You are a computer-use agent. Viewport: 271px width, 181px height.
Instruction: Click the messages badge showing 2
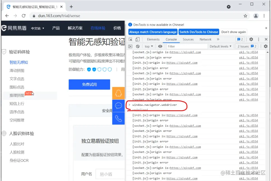point(240,39)
